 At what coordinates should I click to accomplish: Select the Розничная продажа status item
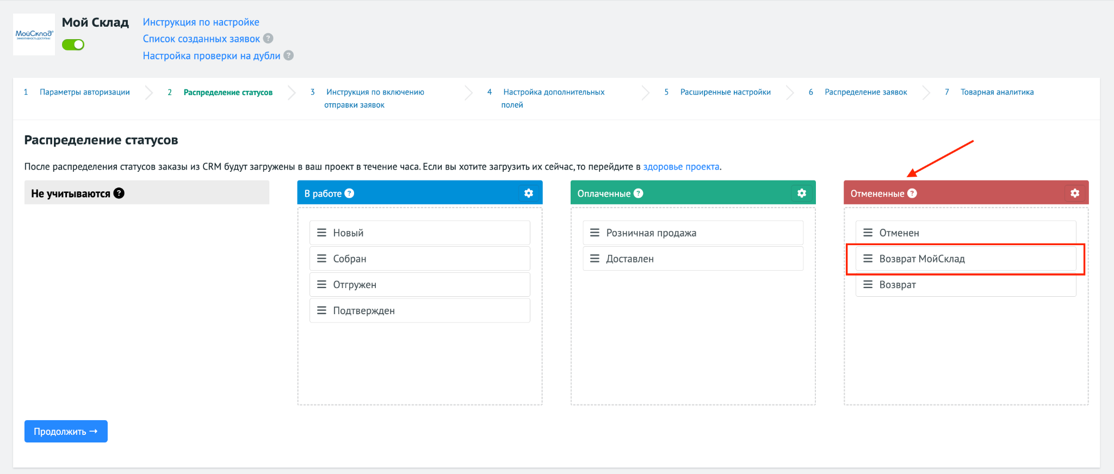693,233
